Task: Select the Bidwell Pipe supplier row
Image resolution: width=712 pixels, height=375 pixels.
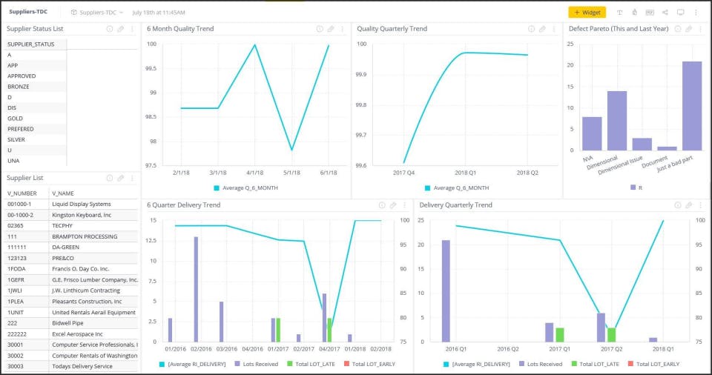Action: click(71, 323)
